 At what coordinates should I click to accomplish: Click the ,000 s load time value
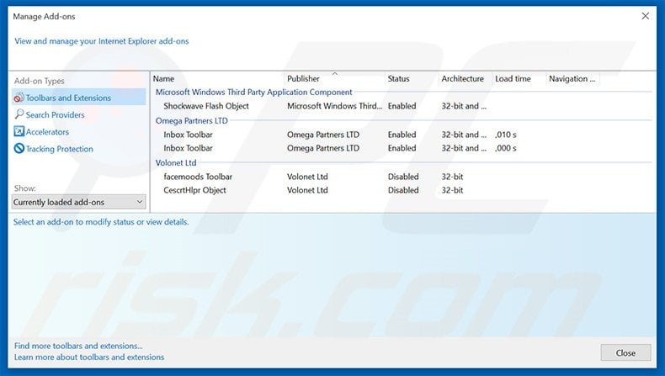pos(506,148)
